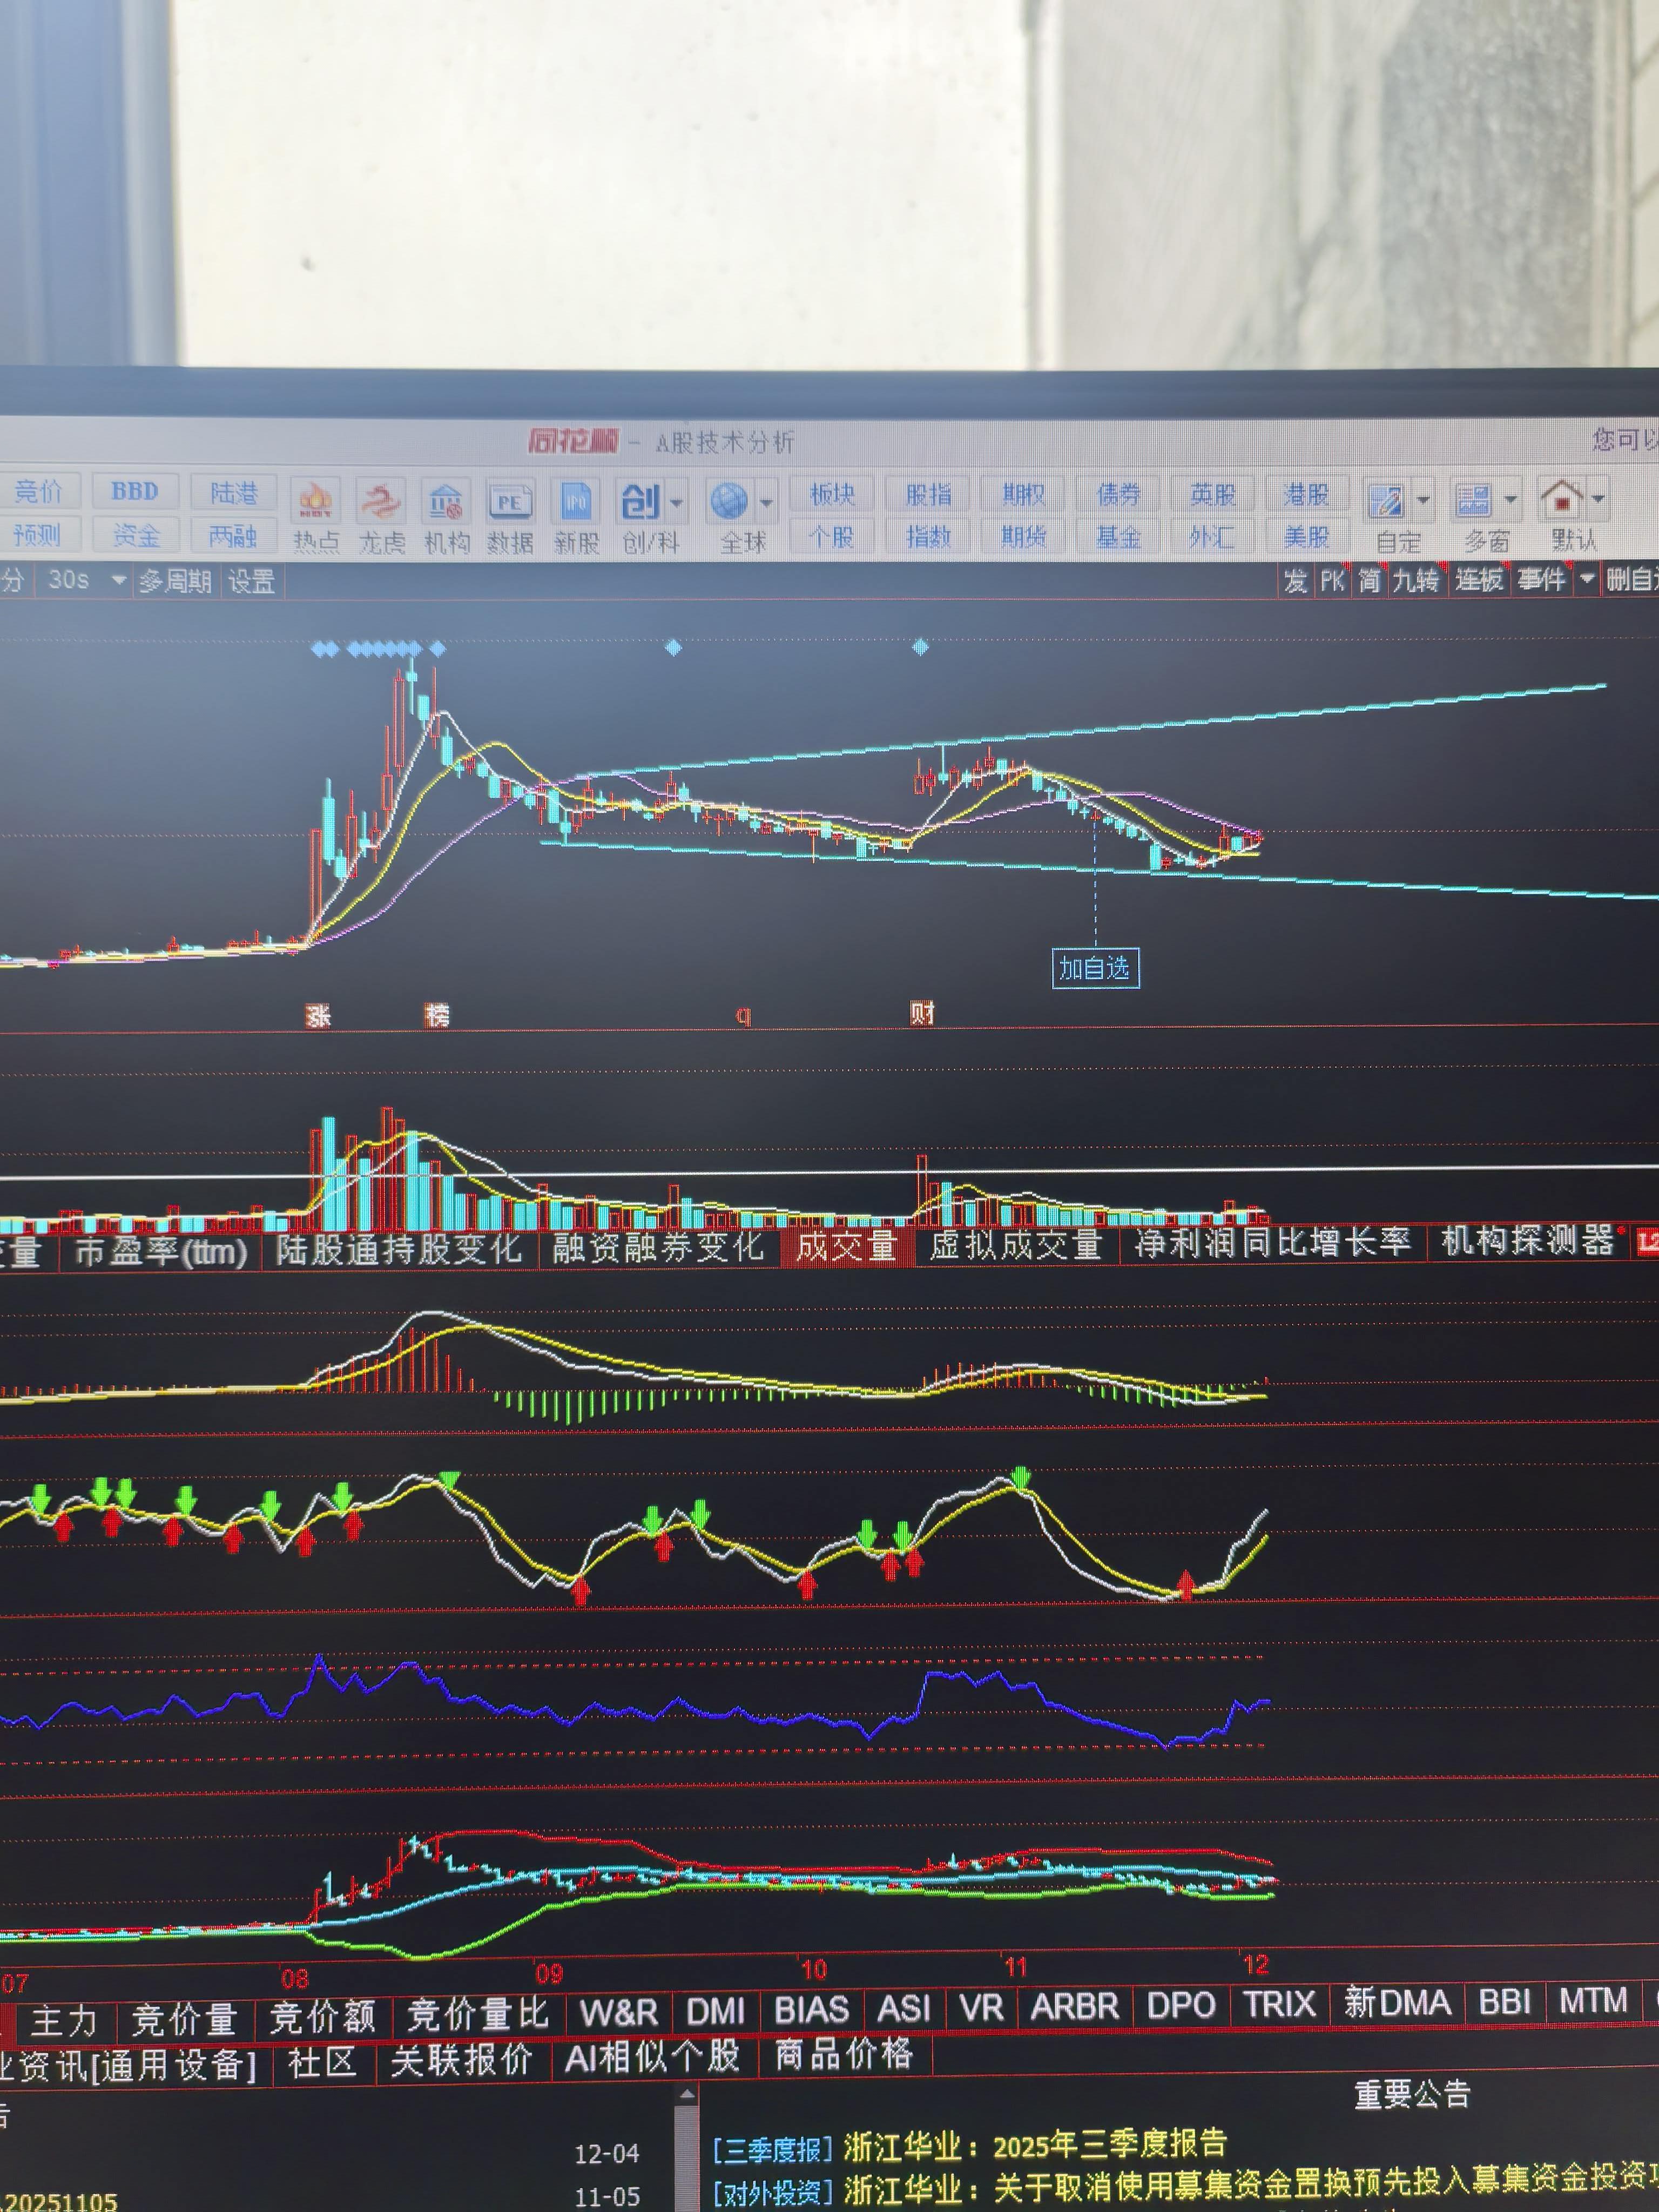The image size is (1659, 2212).
Task: Click the 新股 IPO icon
Action: tap(576, 502)
